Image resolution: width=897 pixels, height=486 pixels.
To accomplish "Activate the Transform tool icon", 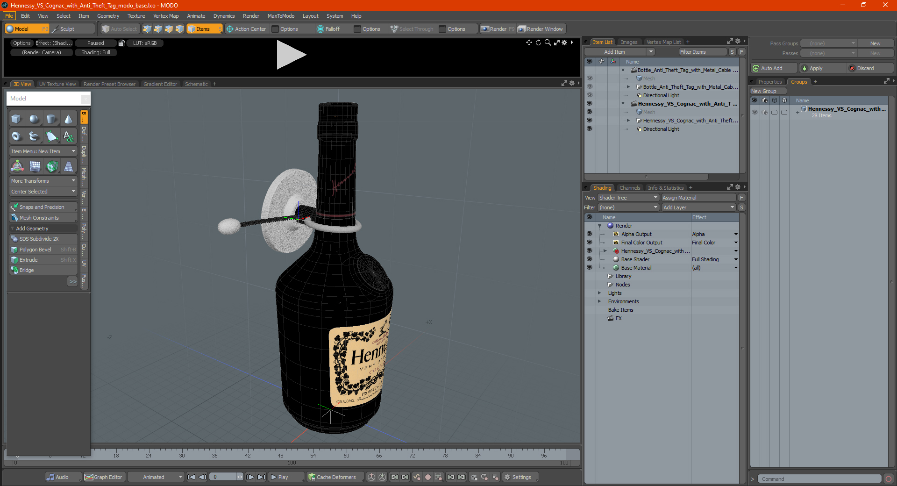I will (x=17, y=166).
